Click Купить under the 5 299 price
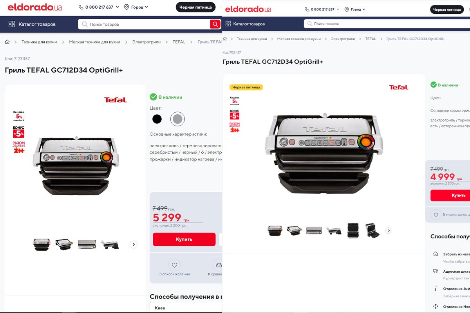The height and width of the screenshot is (313, 470). click(184, 239)
